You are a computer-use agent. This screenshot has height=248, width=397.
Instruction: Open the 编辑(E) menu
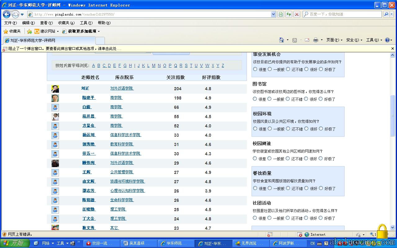[x=28, y=23]
